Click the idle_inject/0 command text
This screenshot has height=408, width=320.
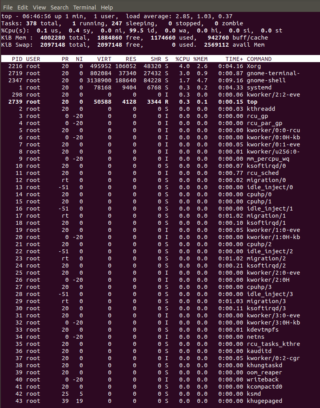point(270,187)
